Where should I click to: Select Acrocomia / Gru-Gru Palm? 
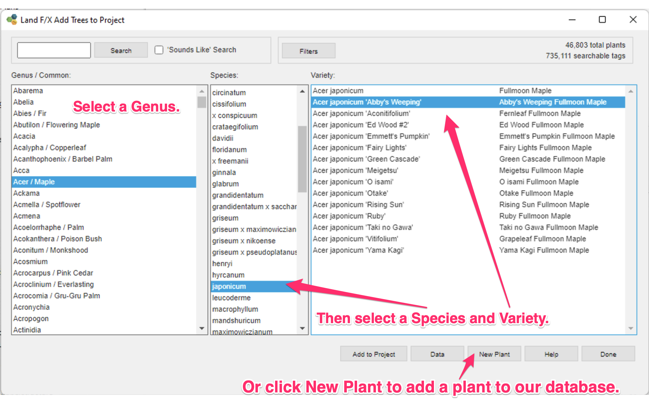click(x=104, y=296)
